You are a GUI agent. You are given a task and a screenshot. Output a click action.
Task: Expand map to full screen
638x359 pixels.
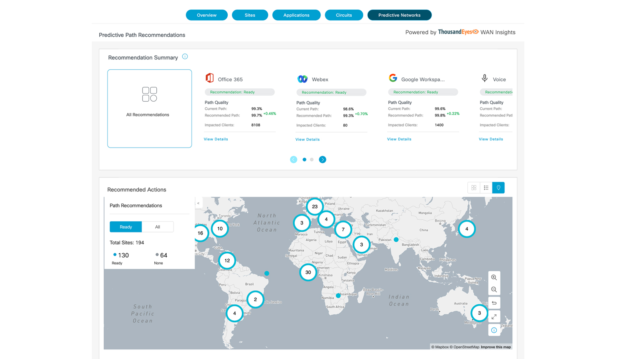(x=494, y=317)
